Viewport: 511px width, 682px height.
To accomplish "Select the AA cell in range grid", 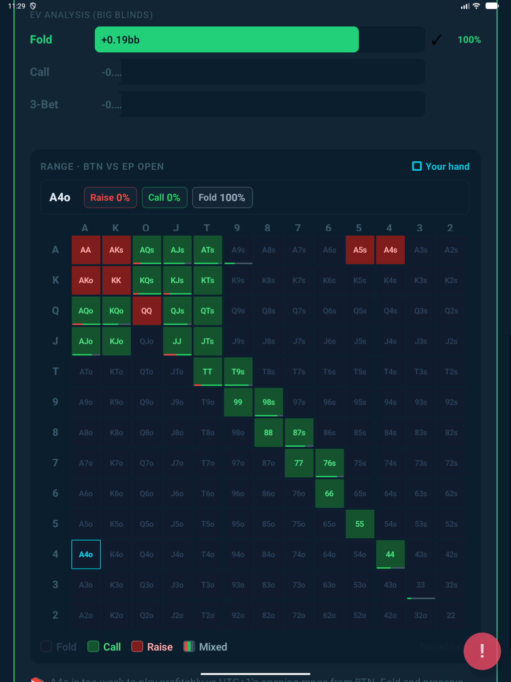I will 86,250.
